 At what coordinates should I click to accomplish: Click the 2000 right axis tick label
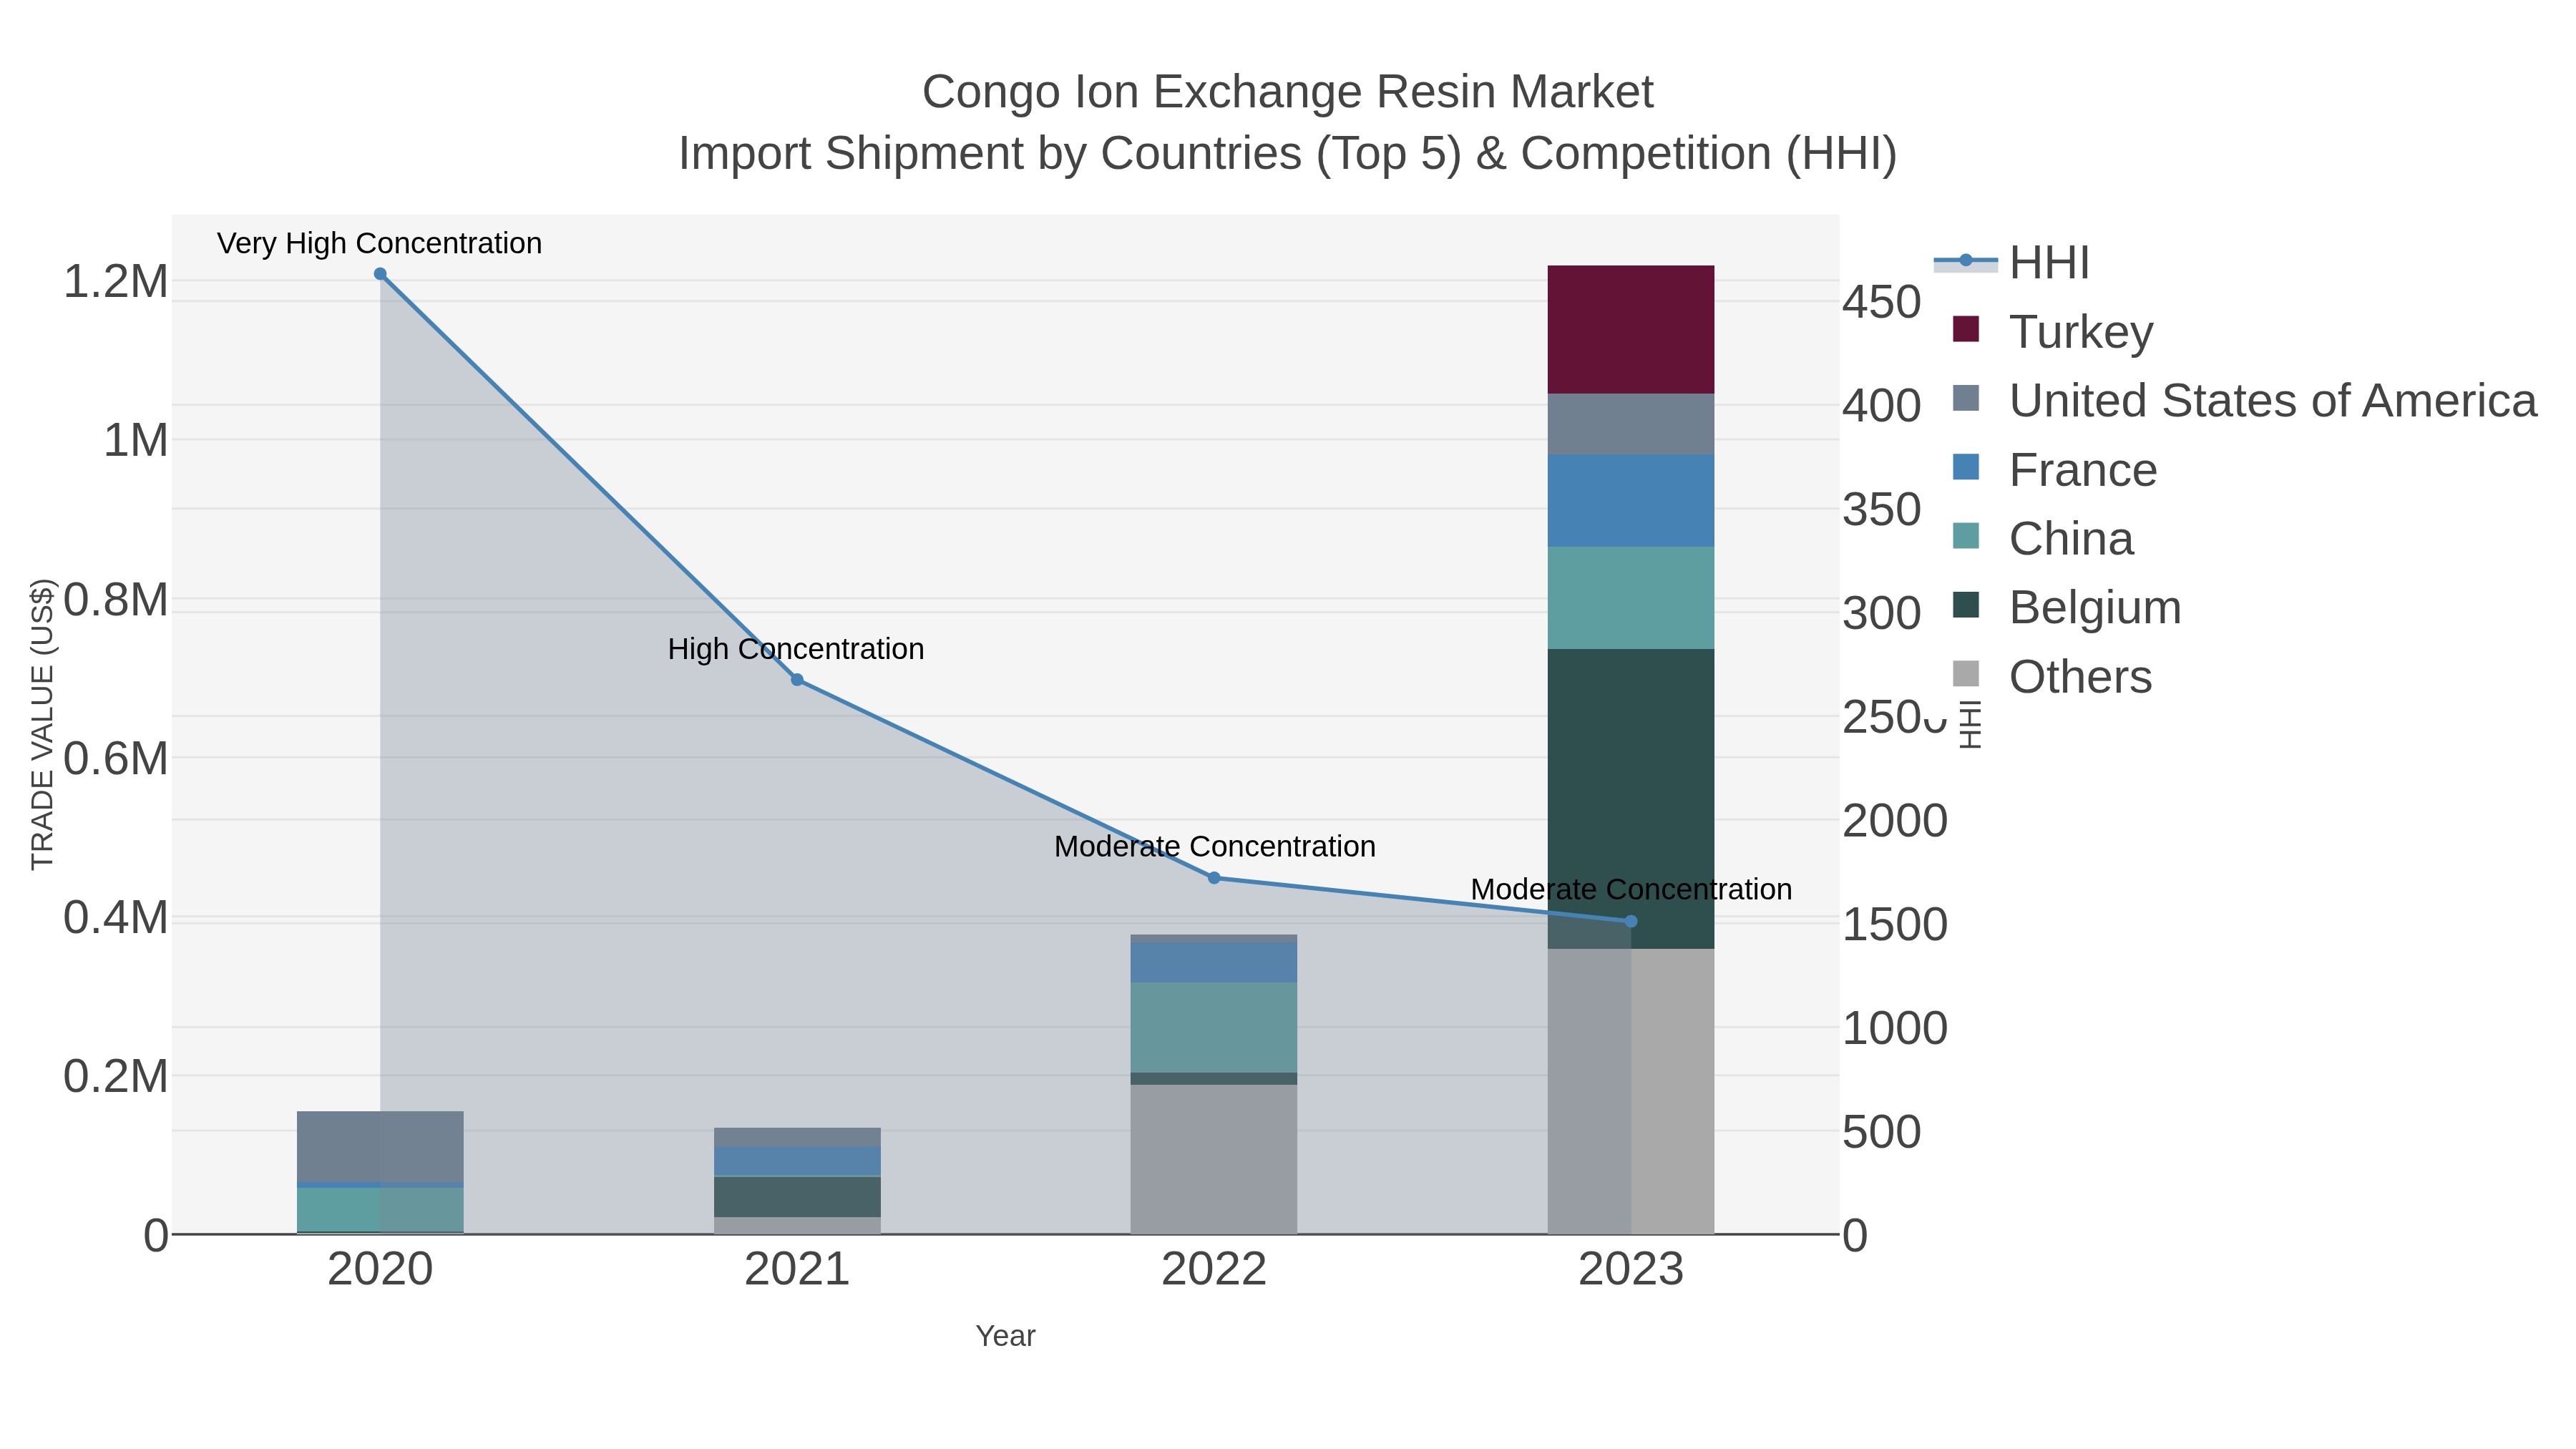pyautogui.click(x=1895, y=821)
